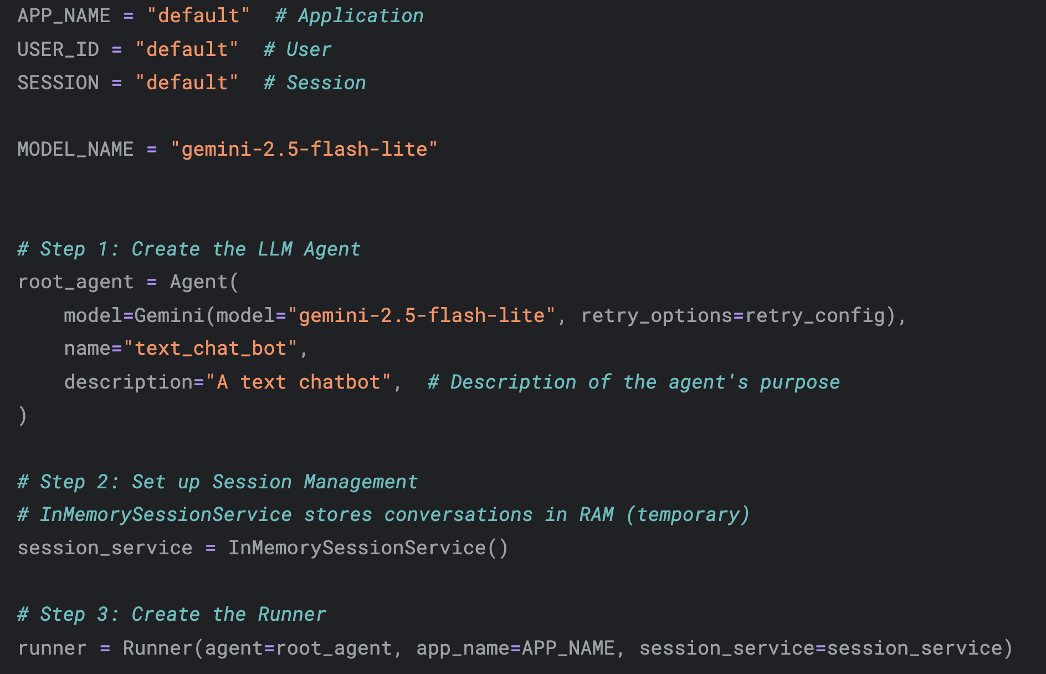Click the comment about InMemorySessionService storing conversations
The height and width of the screenshot is (674, 1046).
pos(383,514)
